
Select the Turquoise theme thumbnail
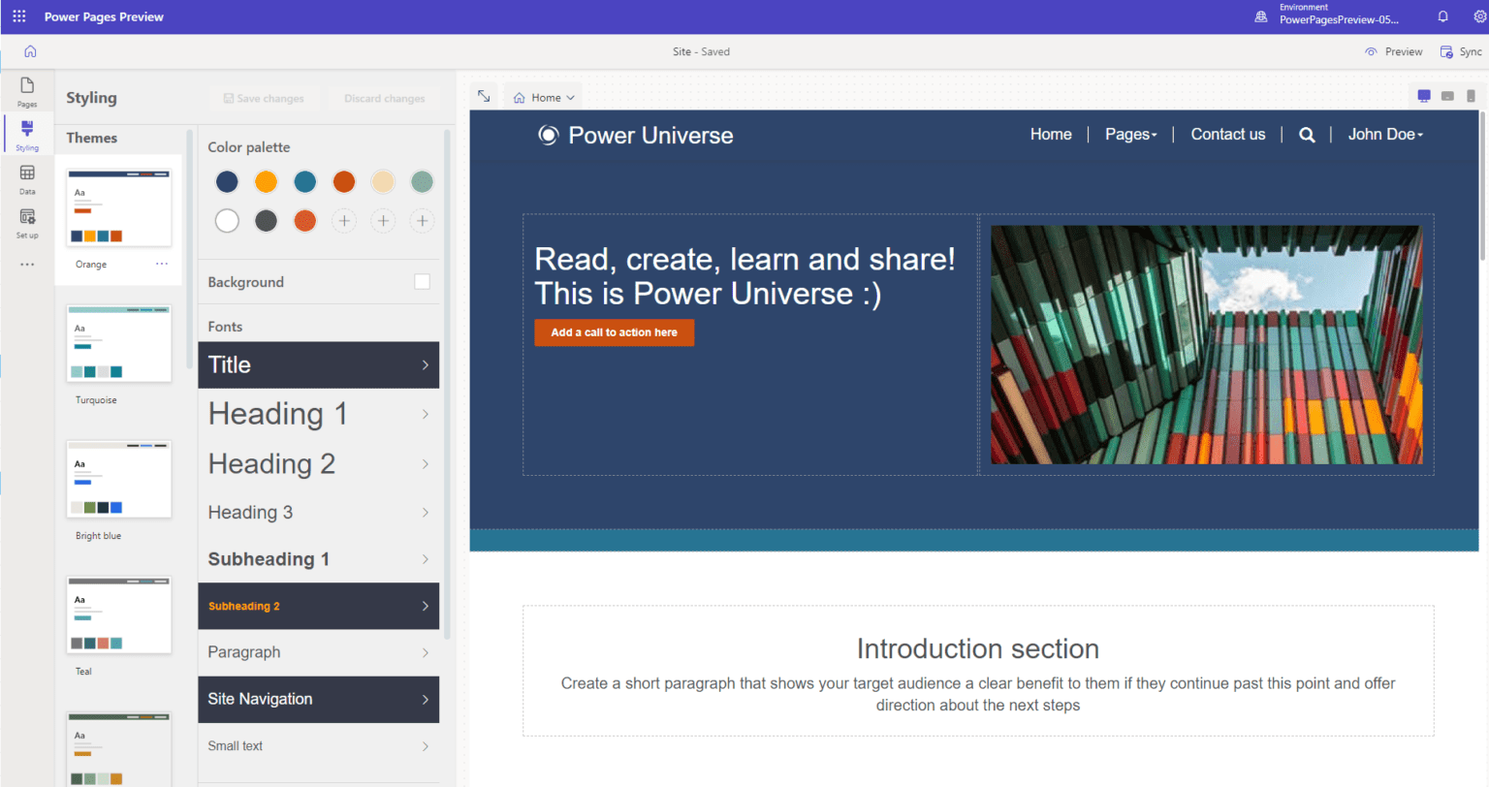tap(118, 343)
